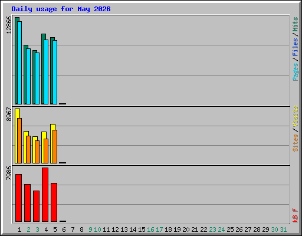Click the 'Hits' legend label
Screen dimensions: 302x236
[x=295, y=24]
